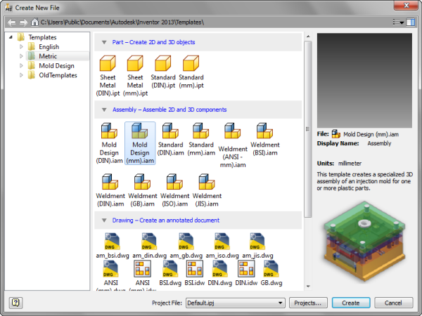Go to Templates home folder icon
Viewport: 422px width, 316px height.
pos(34,22)
